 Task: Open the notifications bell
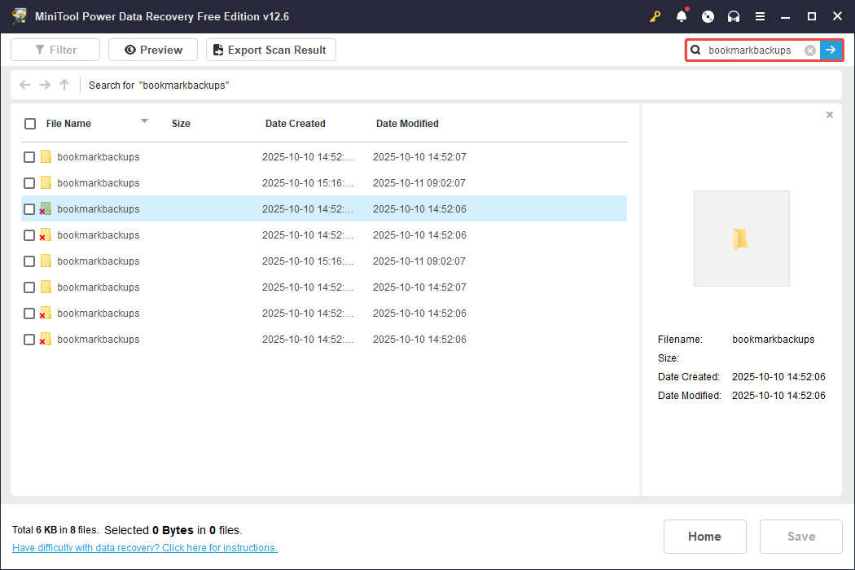681,15
